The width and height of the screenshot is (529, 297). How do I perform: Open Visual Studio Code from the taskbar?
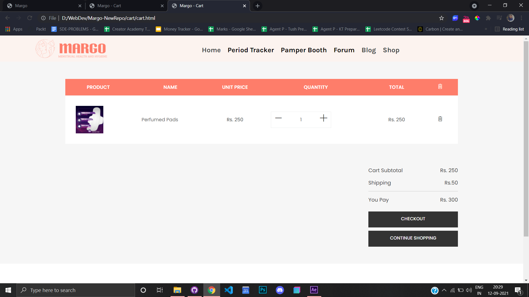click(228, 290)
